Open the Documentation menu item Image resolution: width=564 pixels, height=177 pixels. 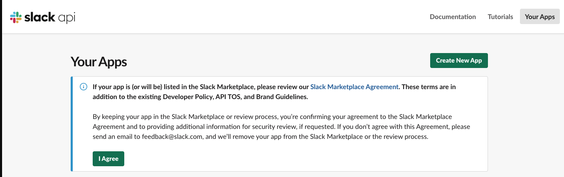pyautogui.click(x=453, y=17)
